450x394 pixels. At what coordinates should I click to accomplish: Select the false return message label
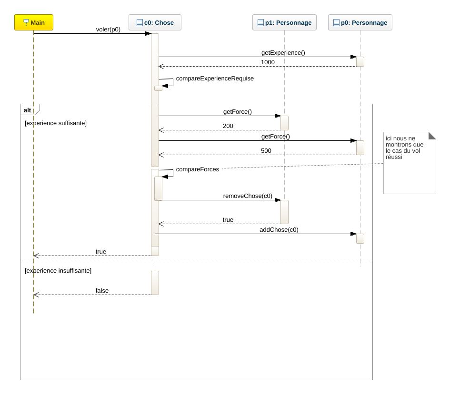102,290
